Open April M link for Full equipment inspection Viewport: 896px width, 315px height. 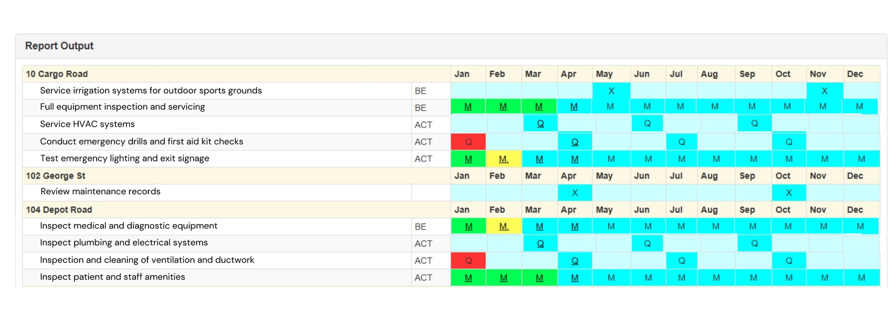click(574, 106)
